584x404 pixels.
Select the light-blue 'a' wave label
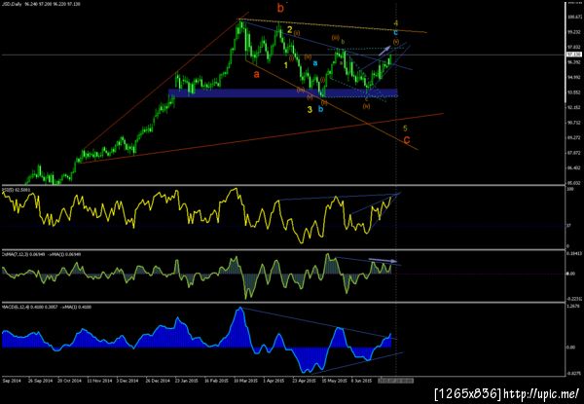[315, 63]
